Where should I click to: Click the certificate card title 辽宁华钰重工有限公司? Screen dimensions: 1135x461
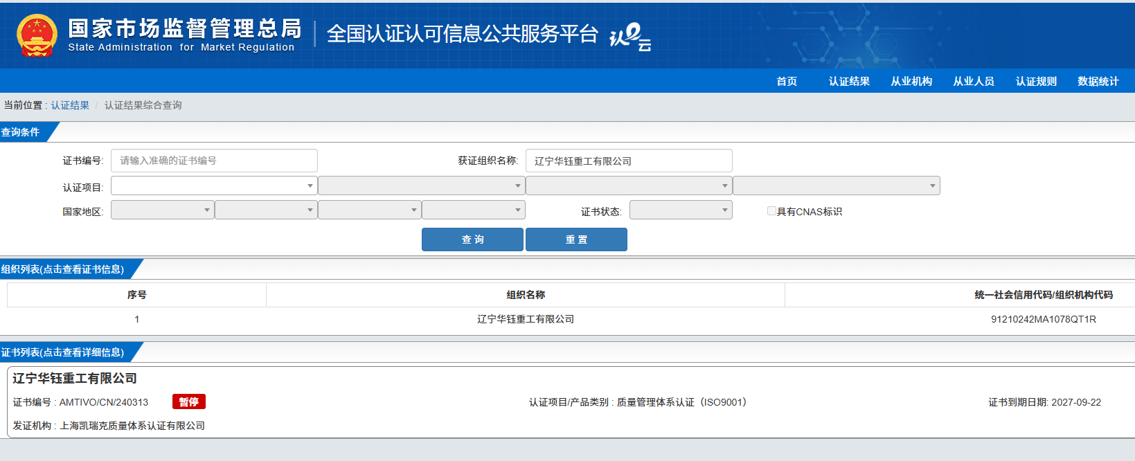75,379
